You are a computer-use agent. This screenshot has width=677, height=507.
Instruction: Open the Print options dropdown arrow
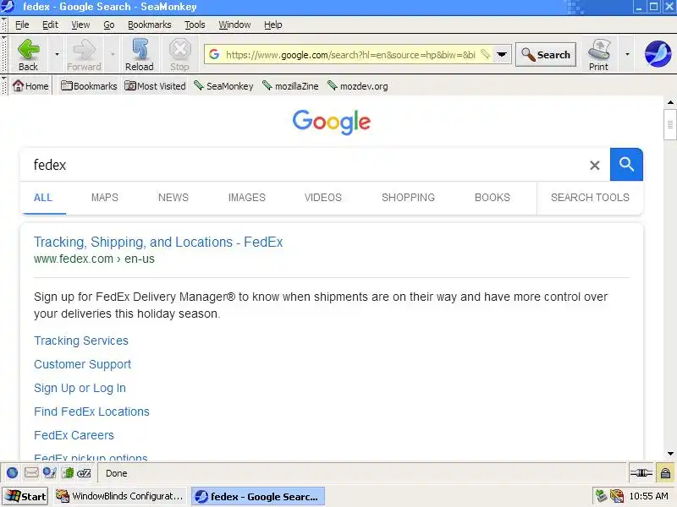pyautogui.click(x=627, y=54)
